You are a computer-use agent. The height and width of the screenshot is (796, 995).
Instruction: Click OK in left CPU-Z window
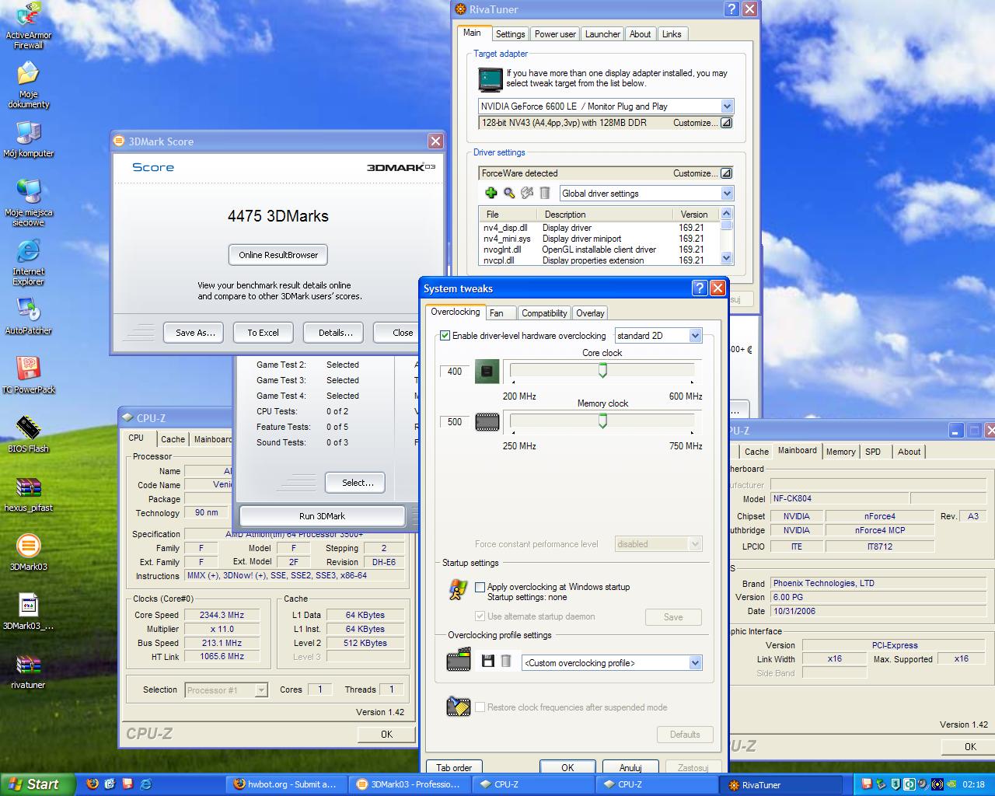pos(386,734)
